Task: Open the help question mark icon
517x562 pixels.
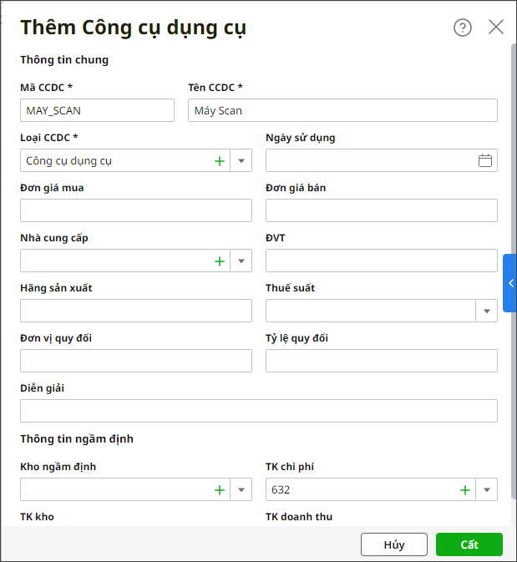Action: point(463,28)
